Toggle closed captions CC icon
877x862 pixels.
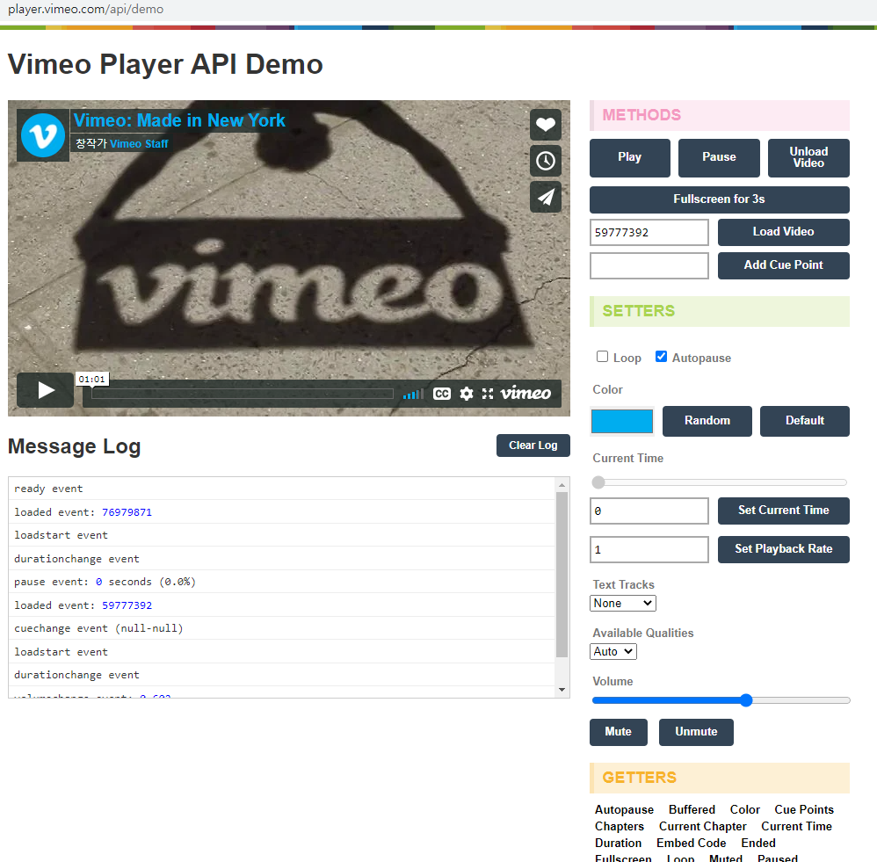pos(442,394)
